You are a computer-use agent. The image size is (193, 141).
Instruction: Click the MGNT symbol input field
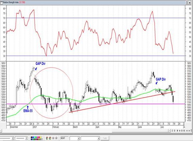[x=64, y=138]
